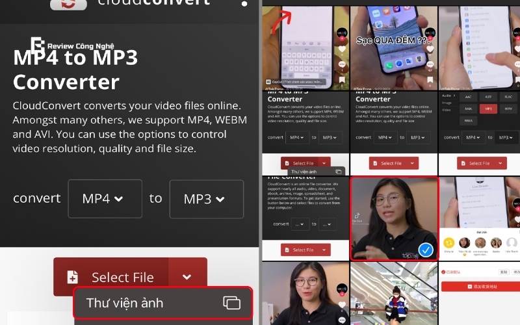This screenshot has height=325, width=520.
Task: Tap the photo library icon beside Thư viện ảnh
Action: (x=232, y=303)
